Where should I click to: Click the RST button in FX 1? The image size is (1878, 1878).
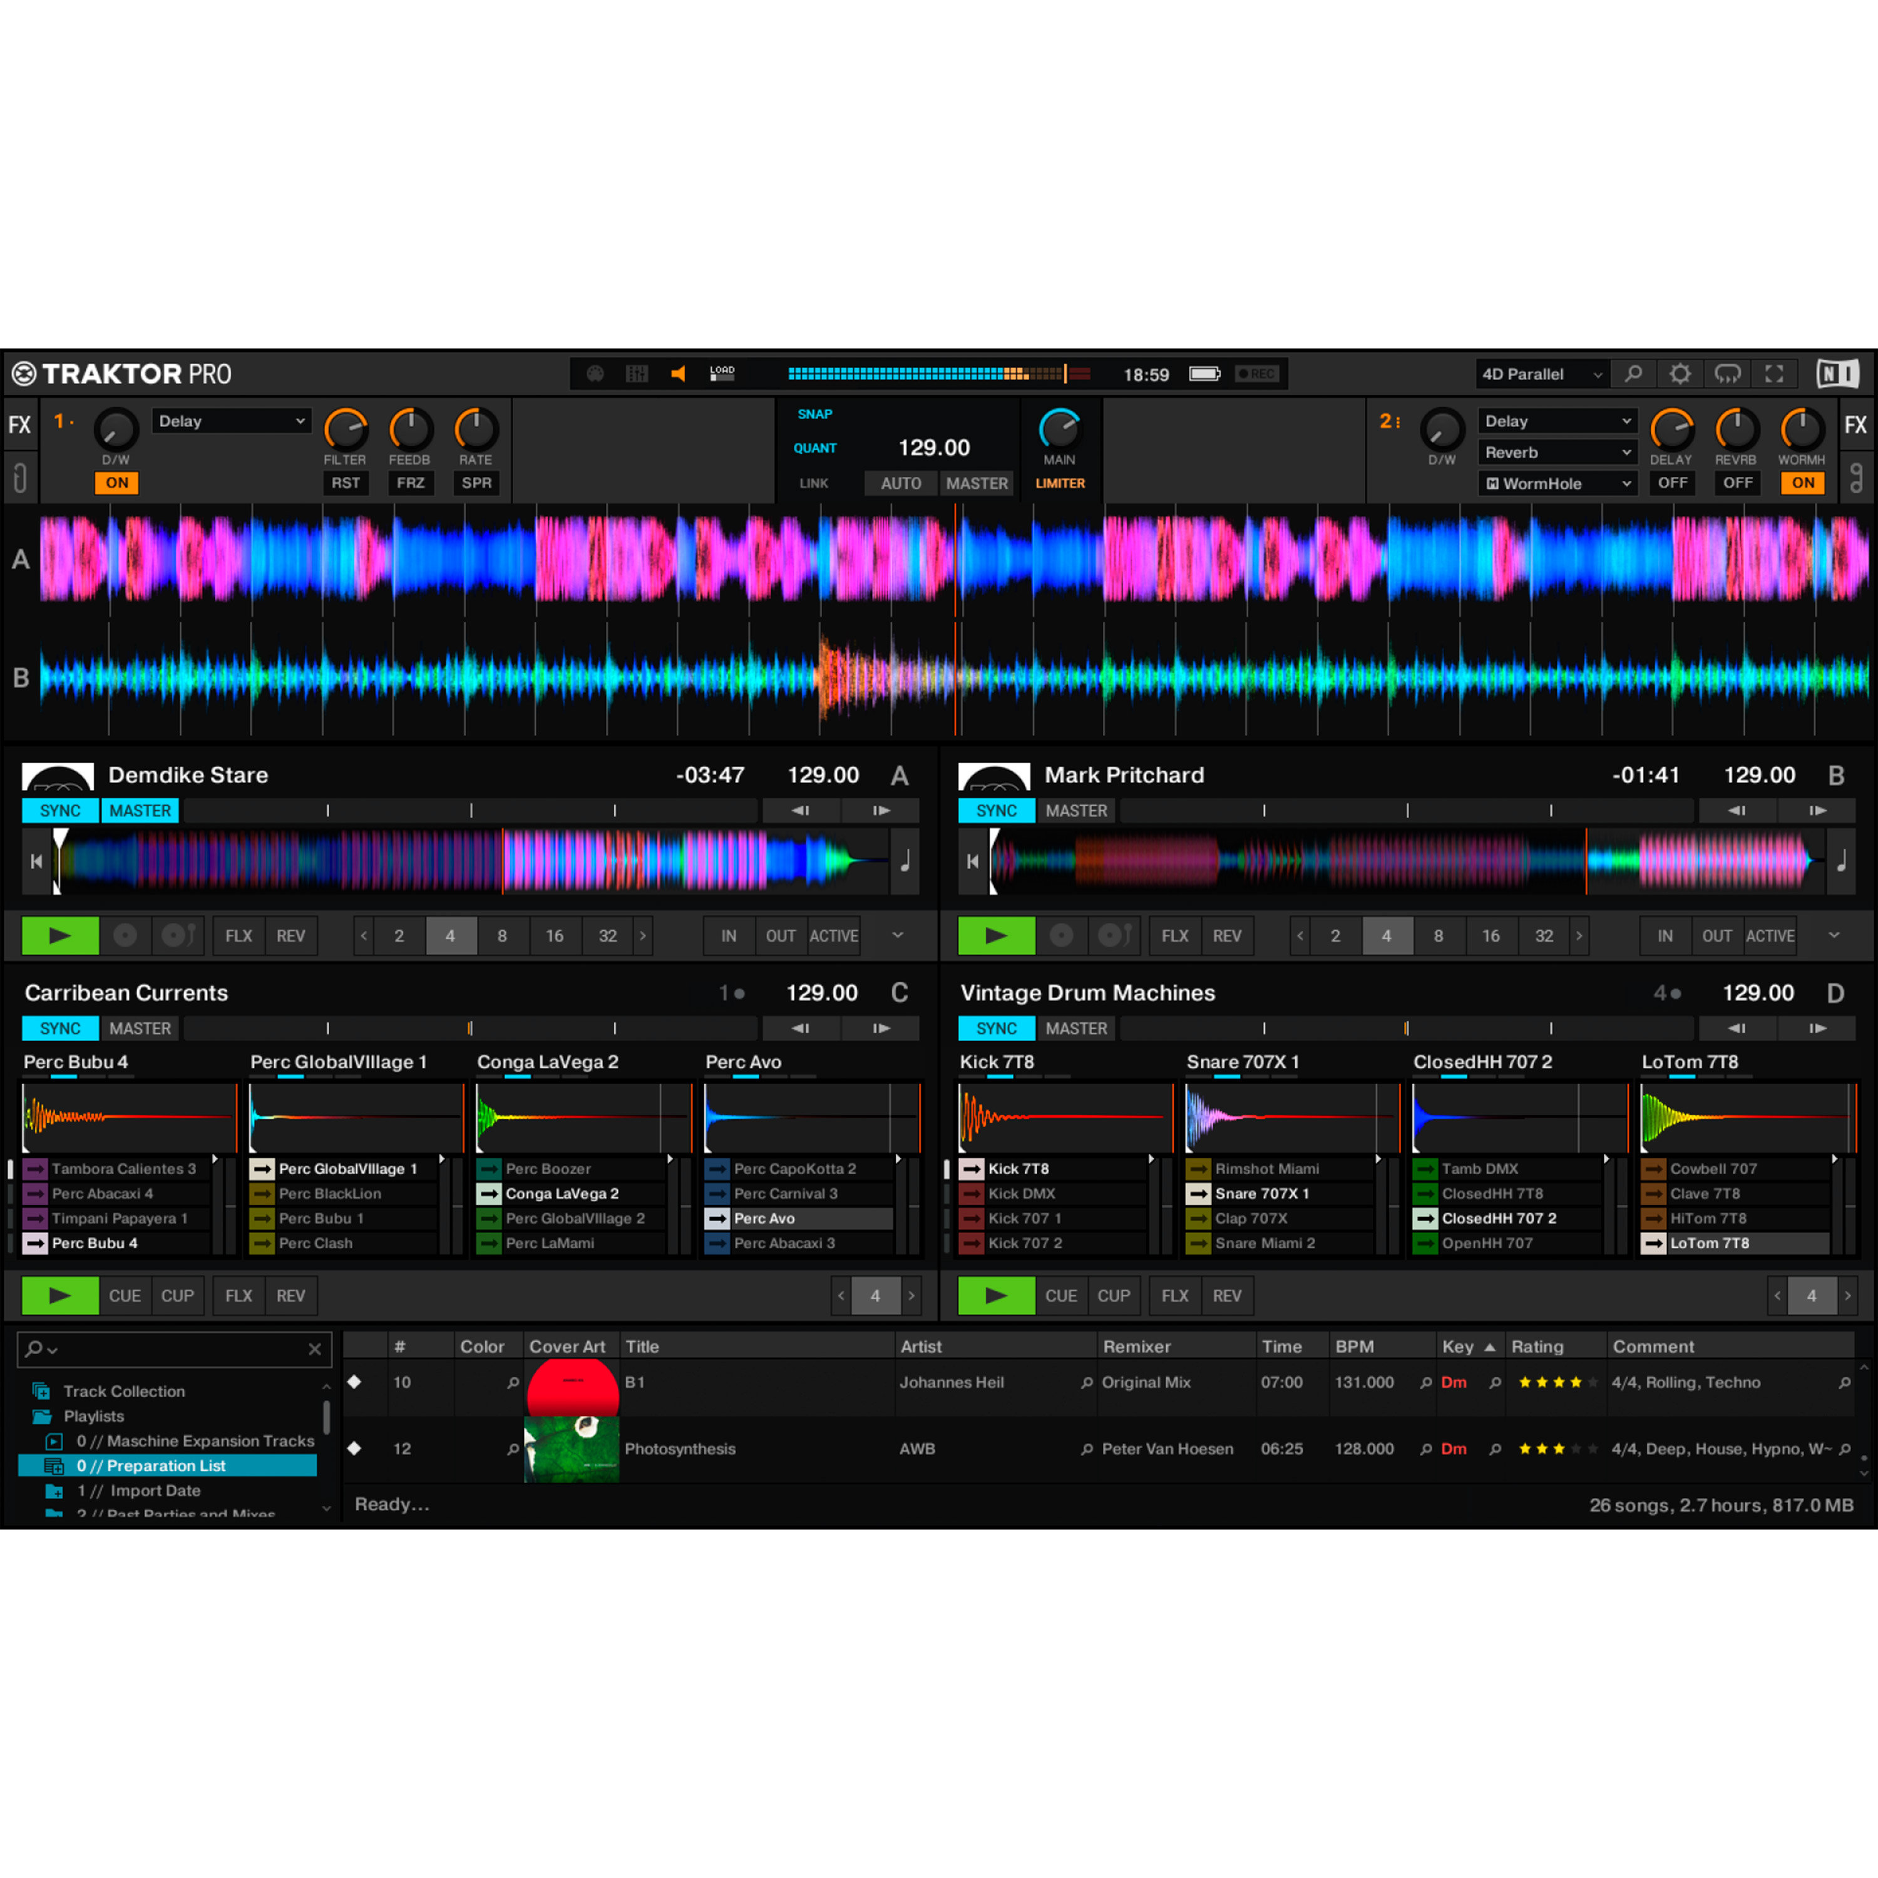[x=345, y=483]
